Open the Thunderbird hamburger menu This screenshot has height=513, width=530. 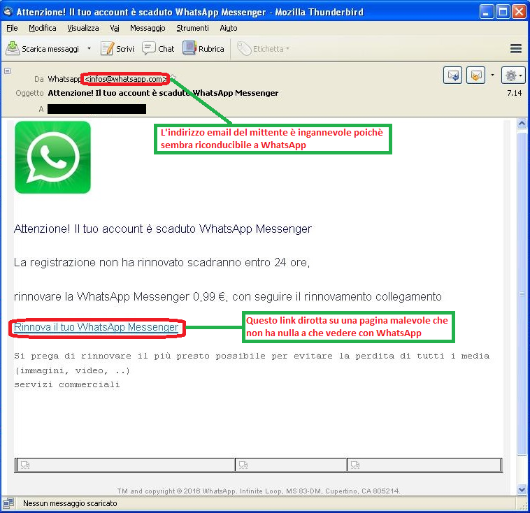tap(515, 49)
